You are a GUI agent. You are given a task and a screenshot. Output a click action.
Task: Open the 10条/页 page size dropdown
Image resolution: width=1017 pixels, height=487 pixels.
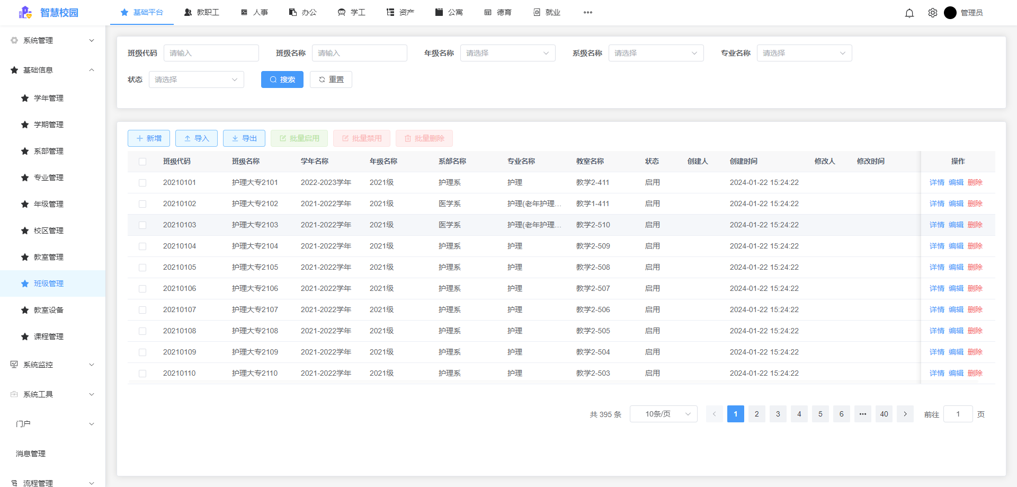tap(663, 414)
